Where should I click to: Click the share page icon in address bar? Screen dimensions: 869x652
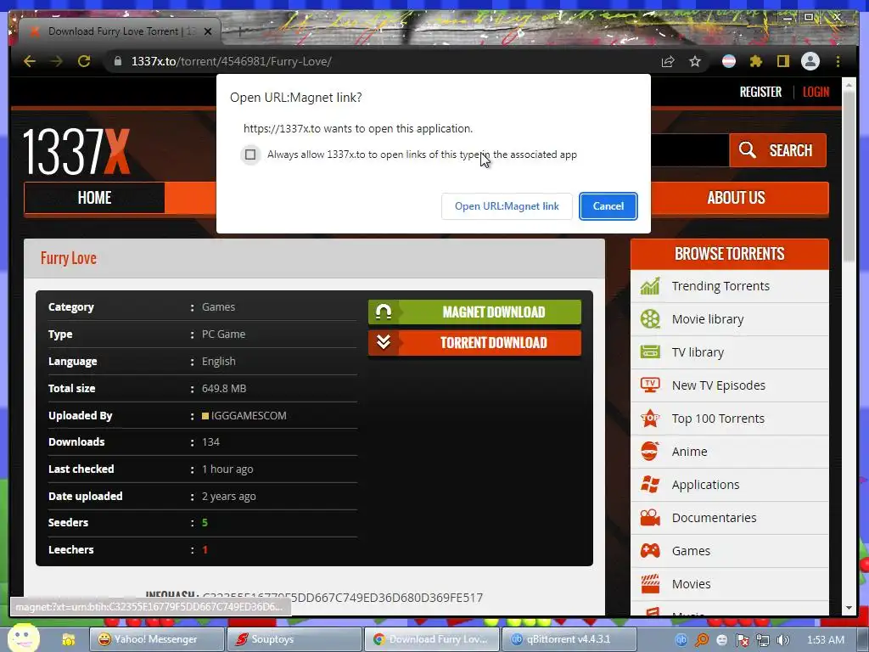pos(668,61)
